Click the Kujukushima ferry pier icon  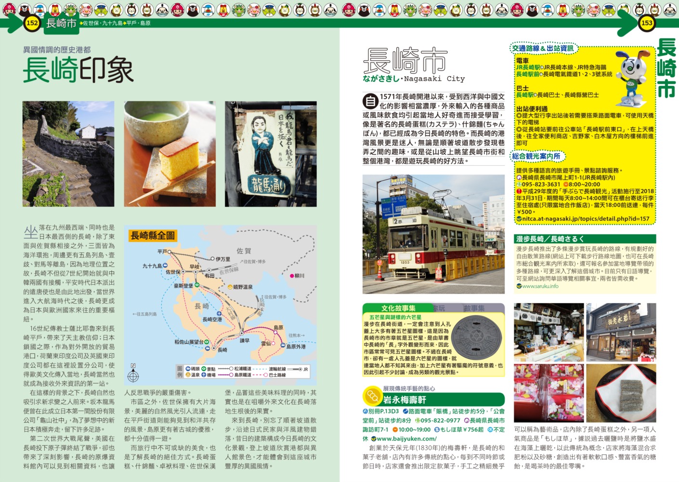click(165, 266)
